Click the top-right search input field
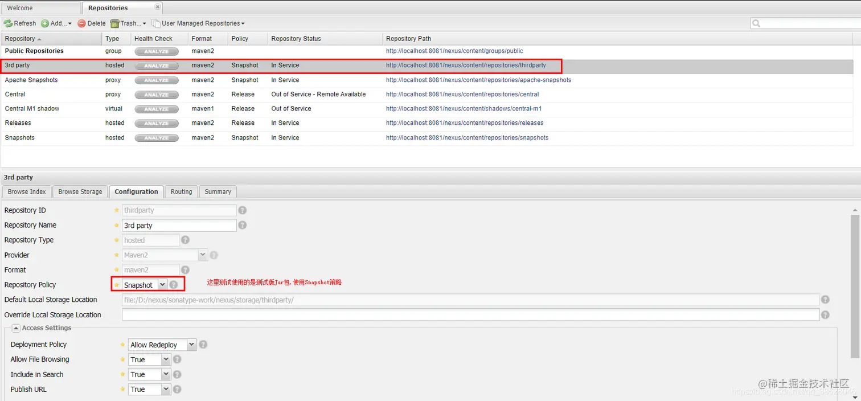Viewport: 861px width, 401px height. (x=810, y=23)
